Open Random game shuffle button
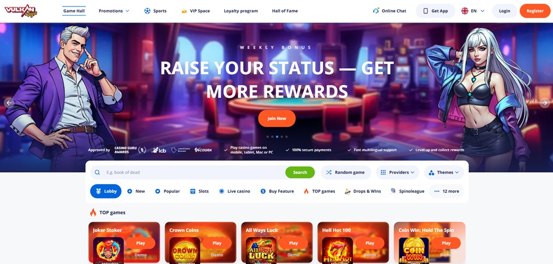Viewport: 553px width, 264px height. [346, 172]
